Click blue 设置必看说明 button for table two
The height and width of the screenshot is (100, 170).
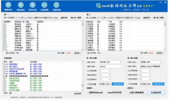click(158, 84)
